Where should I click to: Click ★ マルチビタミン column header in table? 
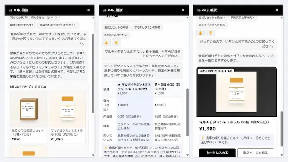click(134, 89)
